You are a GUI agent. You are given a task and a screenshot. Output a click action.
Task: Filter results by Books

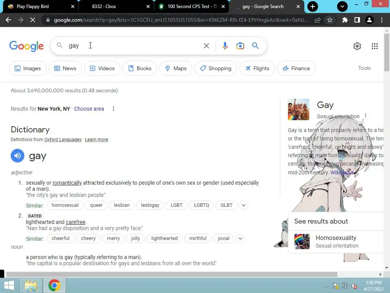(140, 68)
